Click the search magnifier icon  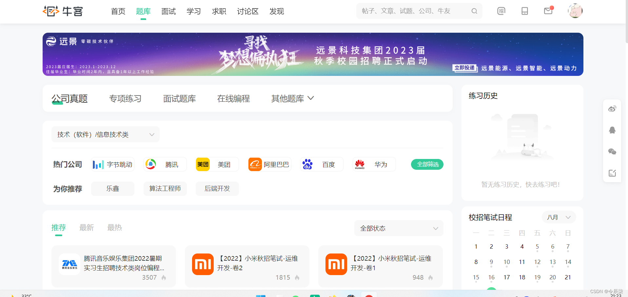(474, 11)
